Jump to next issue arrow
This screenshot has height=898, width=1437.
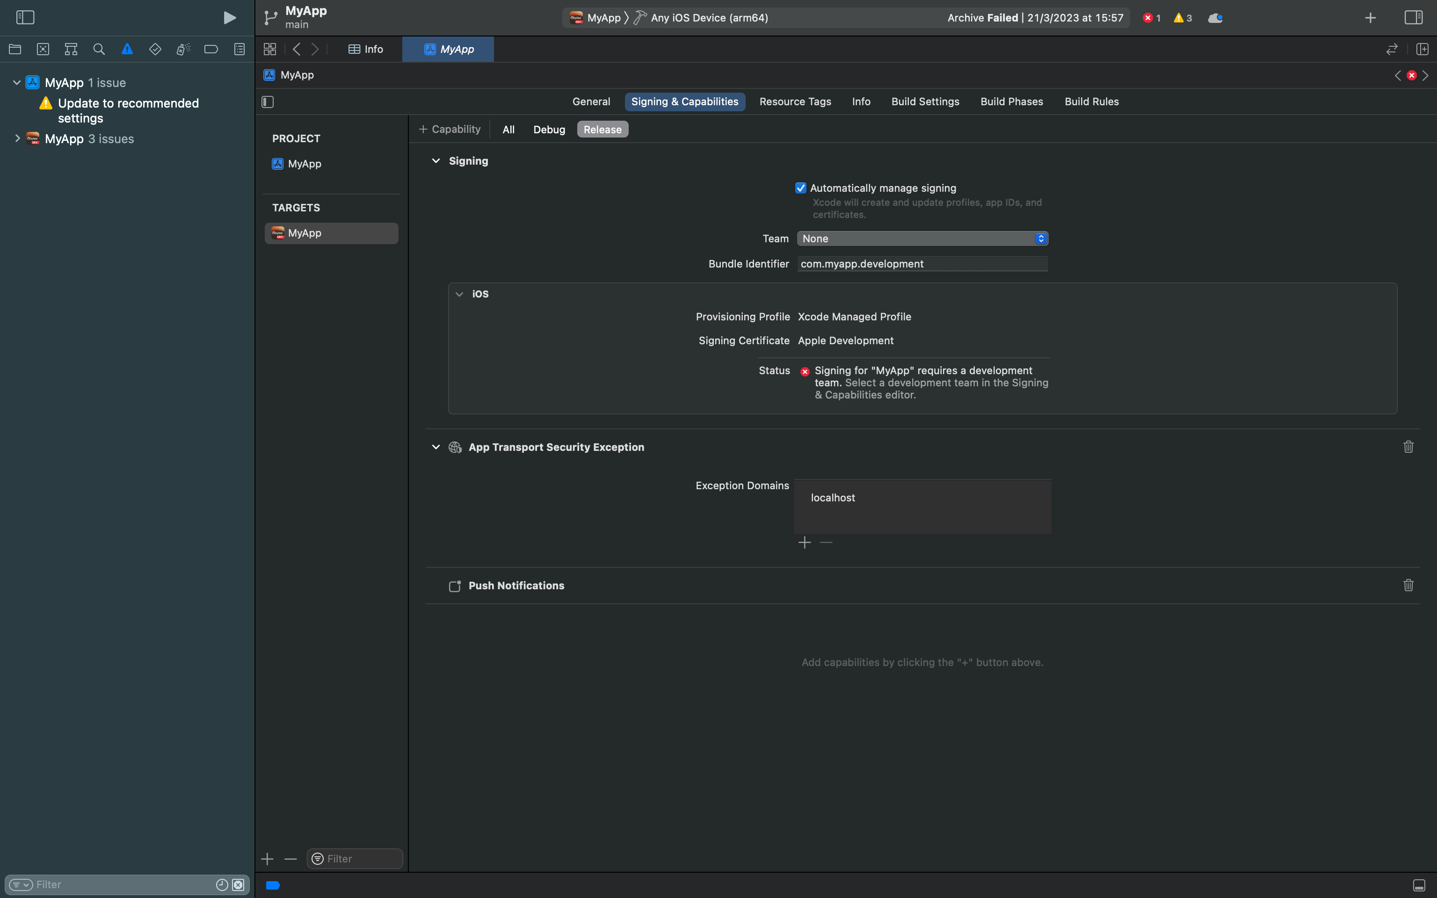coord(1426,75)
